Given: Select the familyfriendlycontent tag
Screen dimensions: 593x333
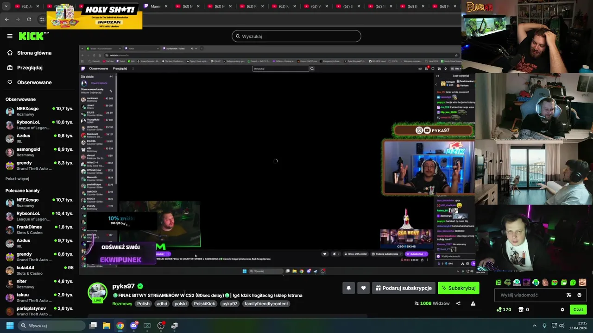Looking at the screenshot, I should pos(266,304).
